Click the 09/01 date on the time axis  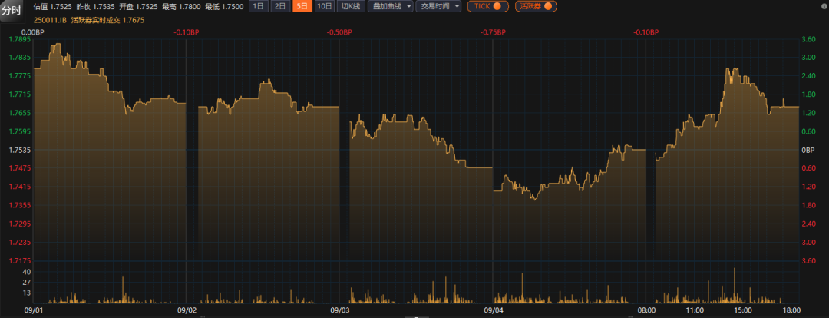click(x=34, y=310)
